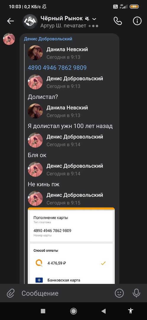Tap the Android accessibility icon in navigation bar
This screenshot has height=320, width=147.
130,311
